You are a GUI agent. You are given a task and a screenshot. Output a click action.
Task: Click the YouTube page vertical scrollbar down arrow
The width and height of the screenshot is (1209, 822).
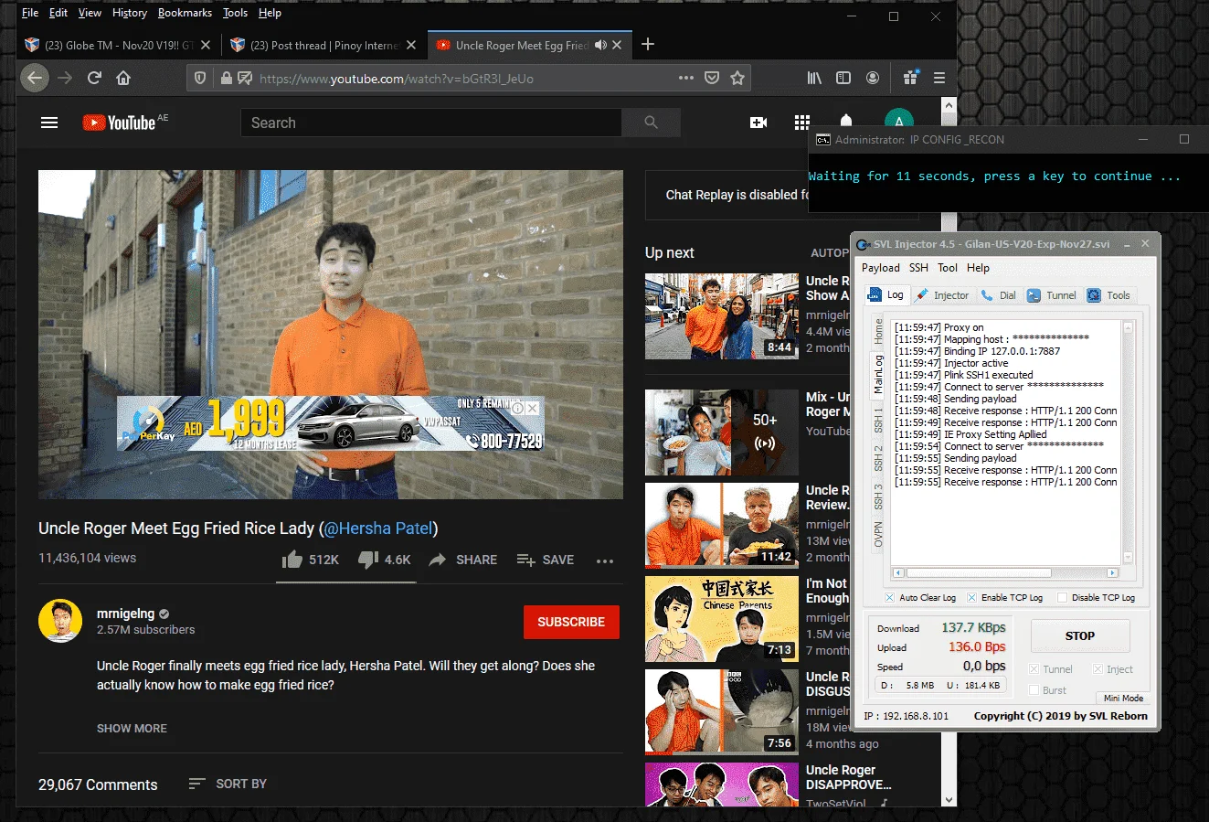[949, 799]
